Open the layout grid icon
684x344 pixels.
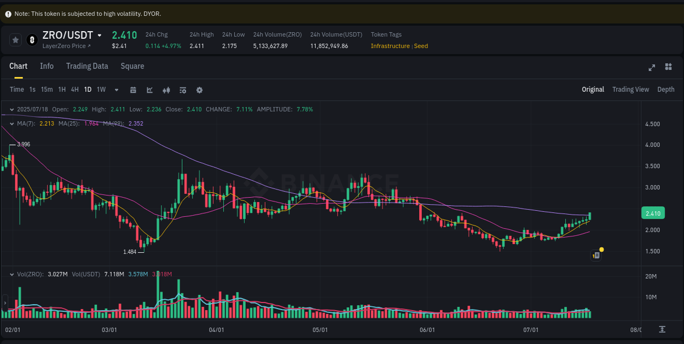668,67
